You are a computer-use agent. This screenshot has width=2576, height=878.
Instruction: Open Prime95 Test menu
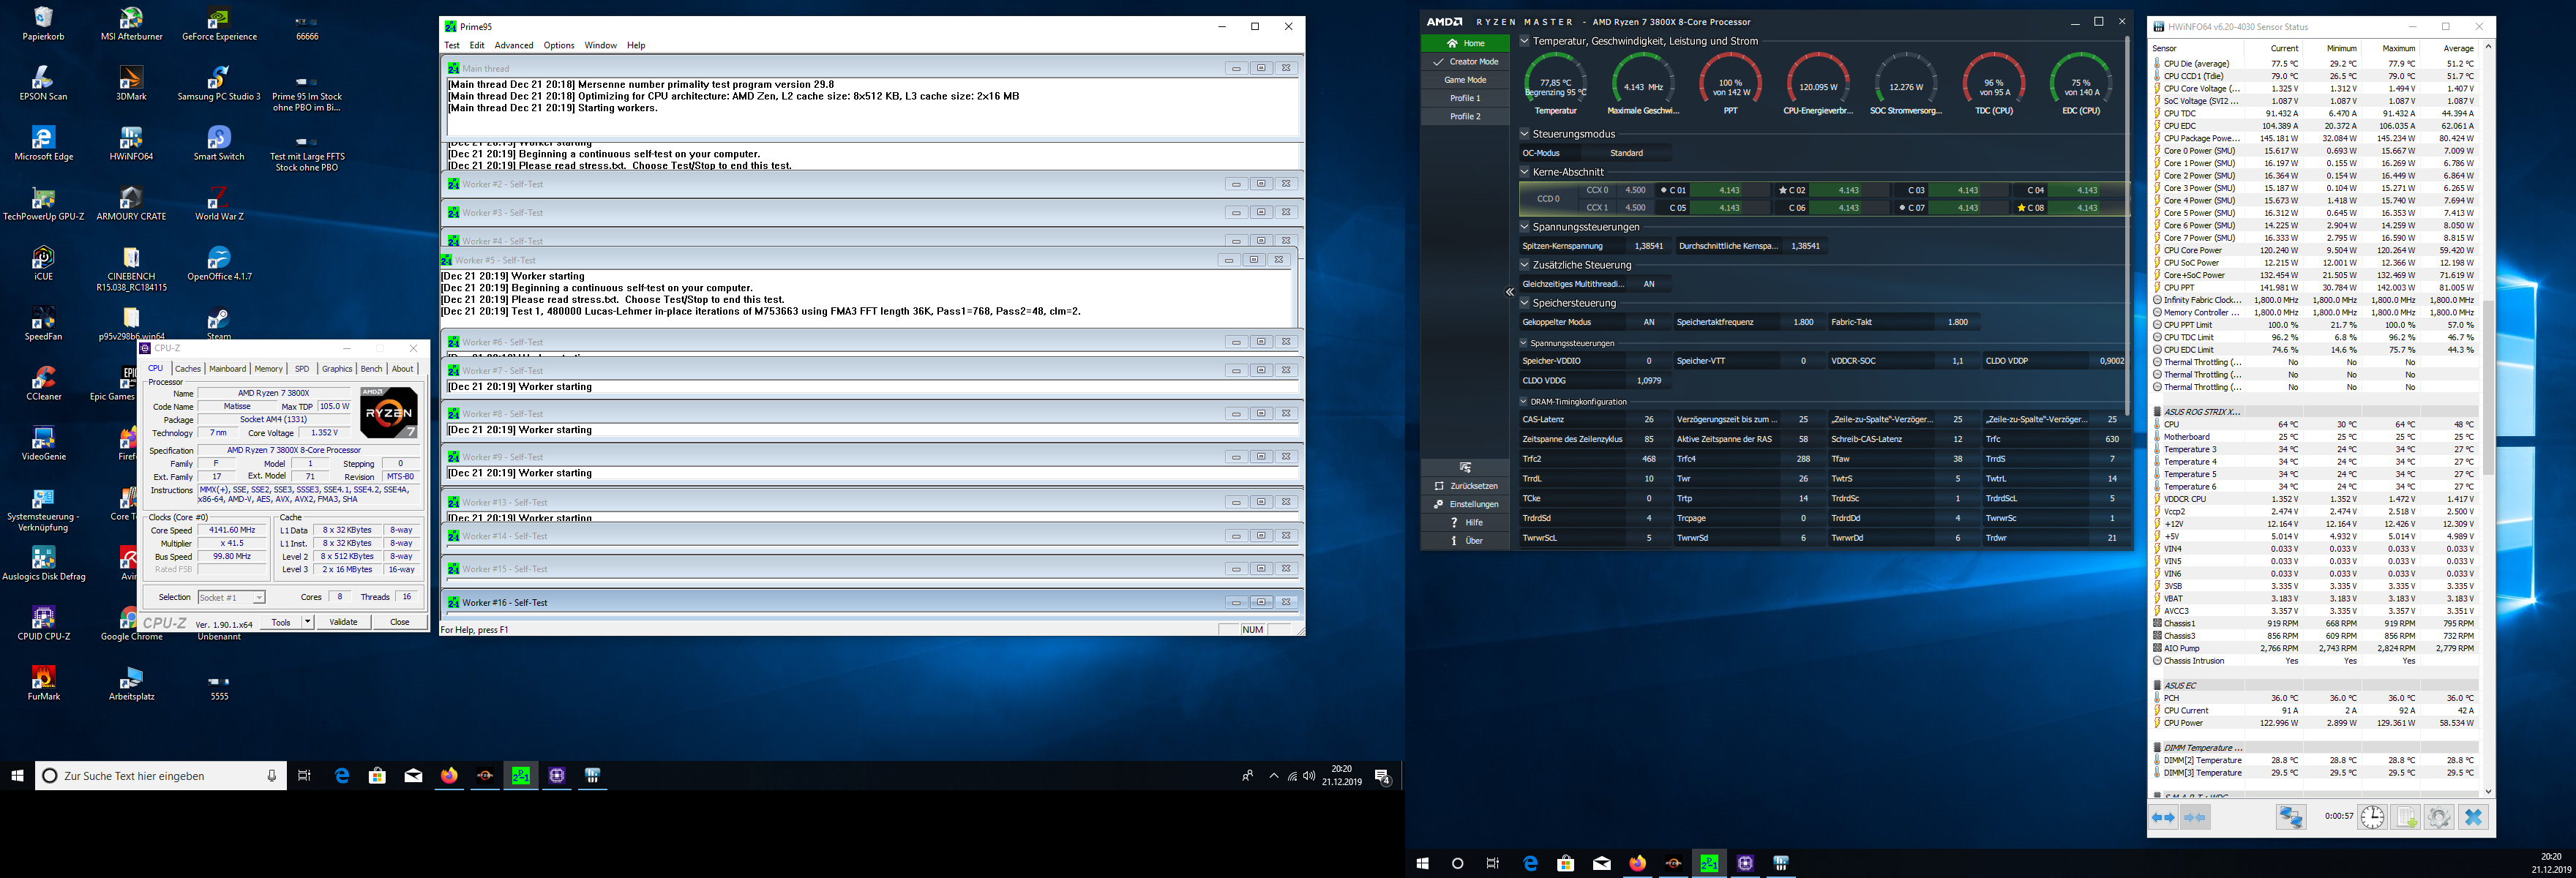(x=452, y=45)
